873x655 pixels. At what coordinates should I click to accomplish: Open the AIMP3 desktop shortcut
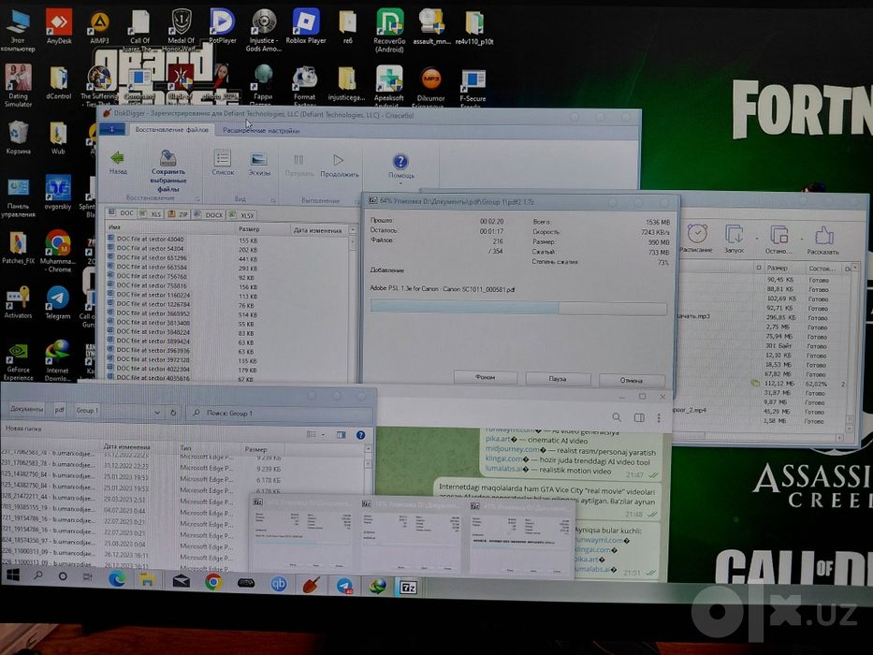[x=99, y=27]
